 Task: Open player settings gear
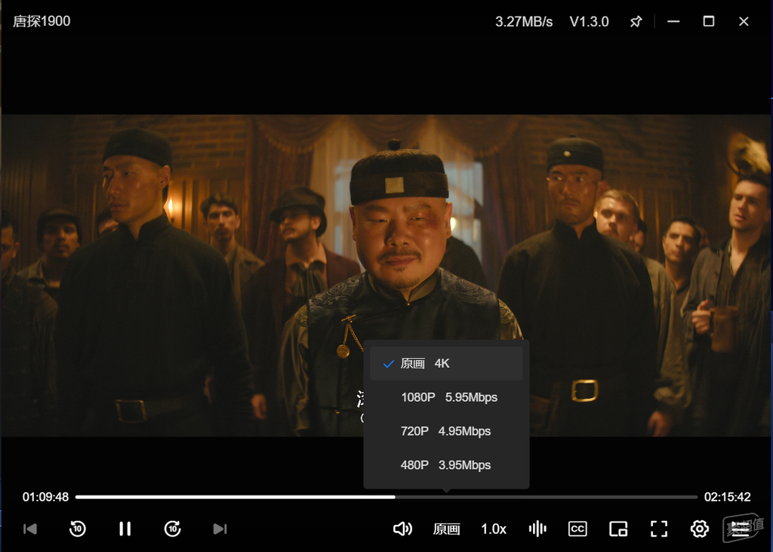coord(700,529)
